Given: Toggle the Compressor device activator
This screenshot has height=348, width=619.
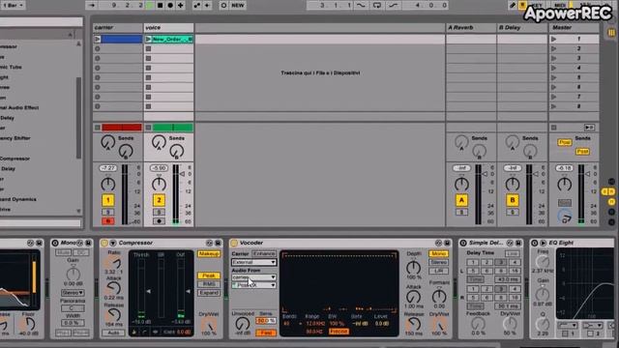Looking at the screenshot, I should (104, 243).
